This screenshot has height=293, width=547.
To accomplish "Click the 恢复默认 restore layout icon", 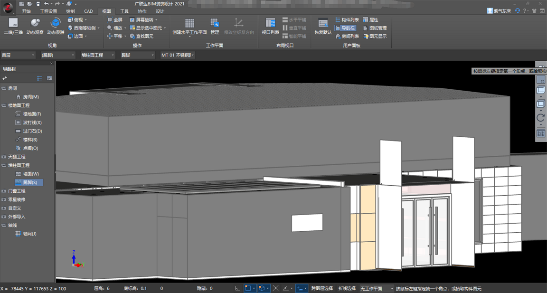I will tap(323, 23).
